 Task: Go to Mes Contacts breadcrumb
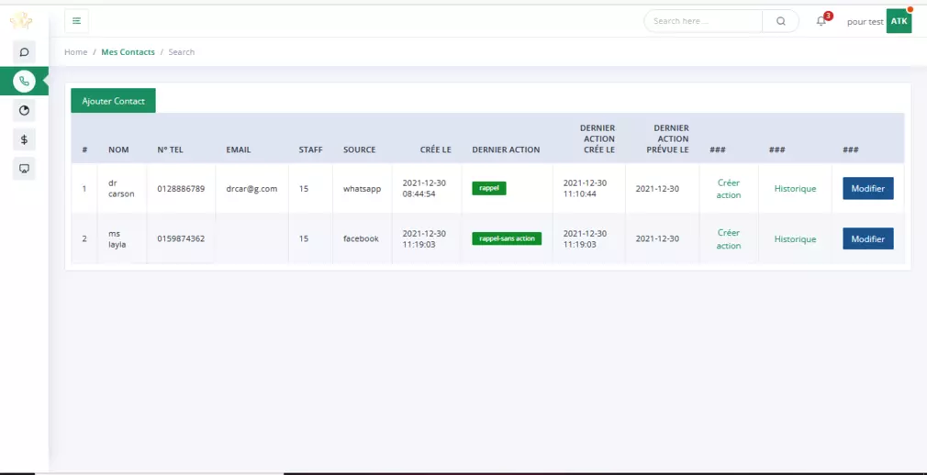coord(128,52)
